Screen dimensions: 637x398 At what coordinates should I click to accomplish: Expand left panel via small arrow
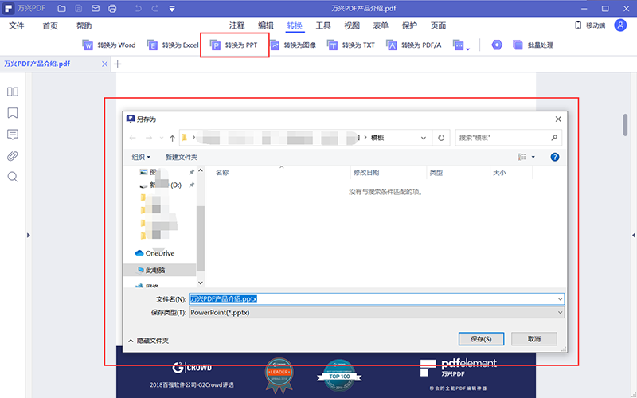point(29,235)
